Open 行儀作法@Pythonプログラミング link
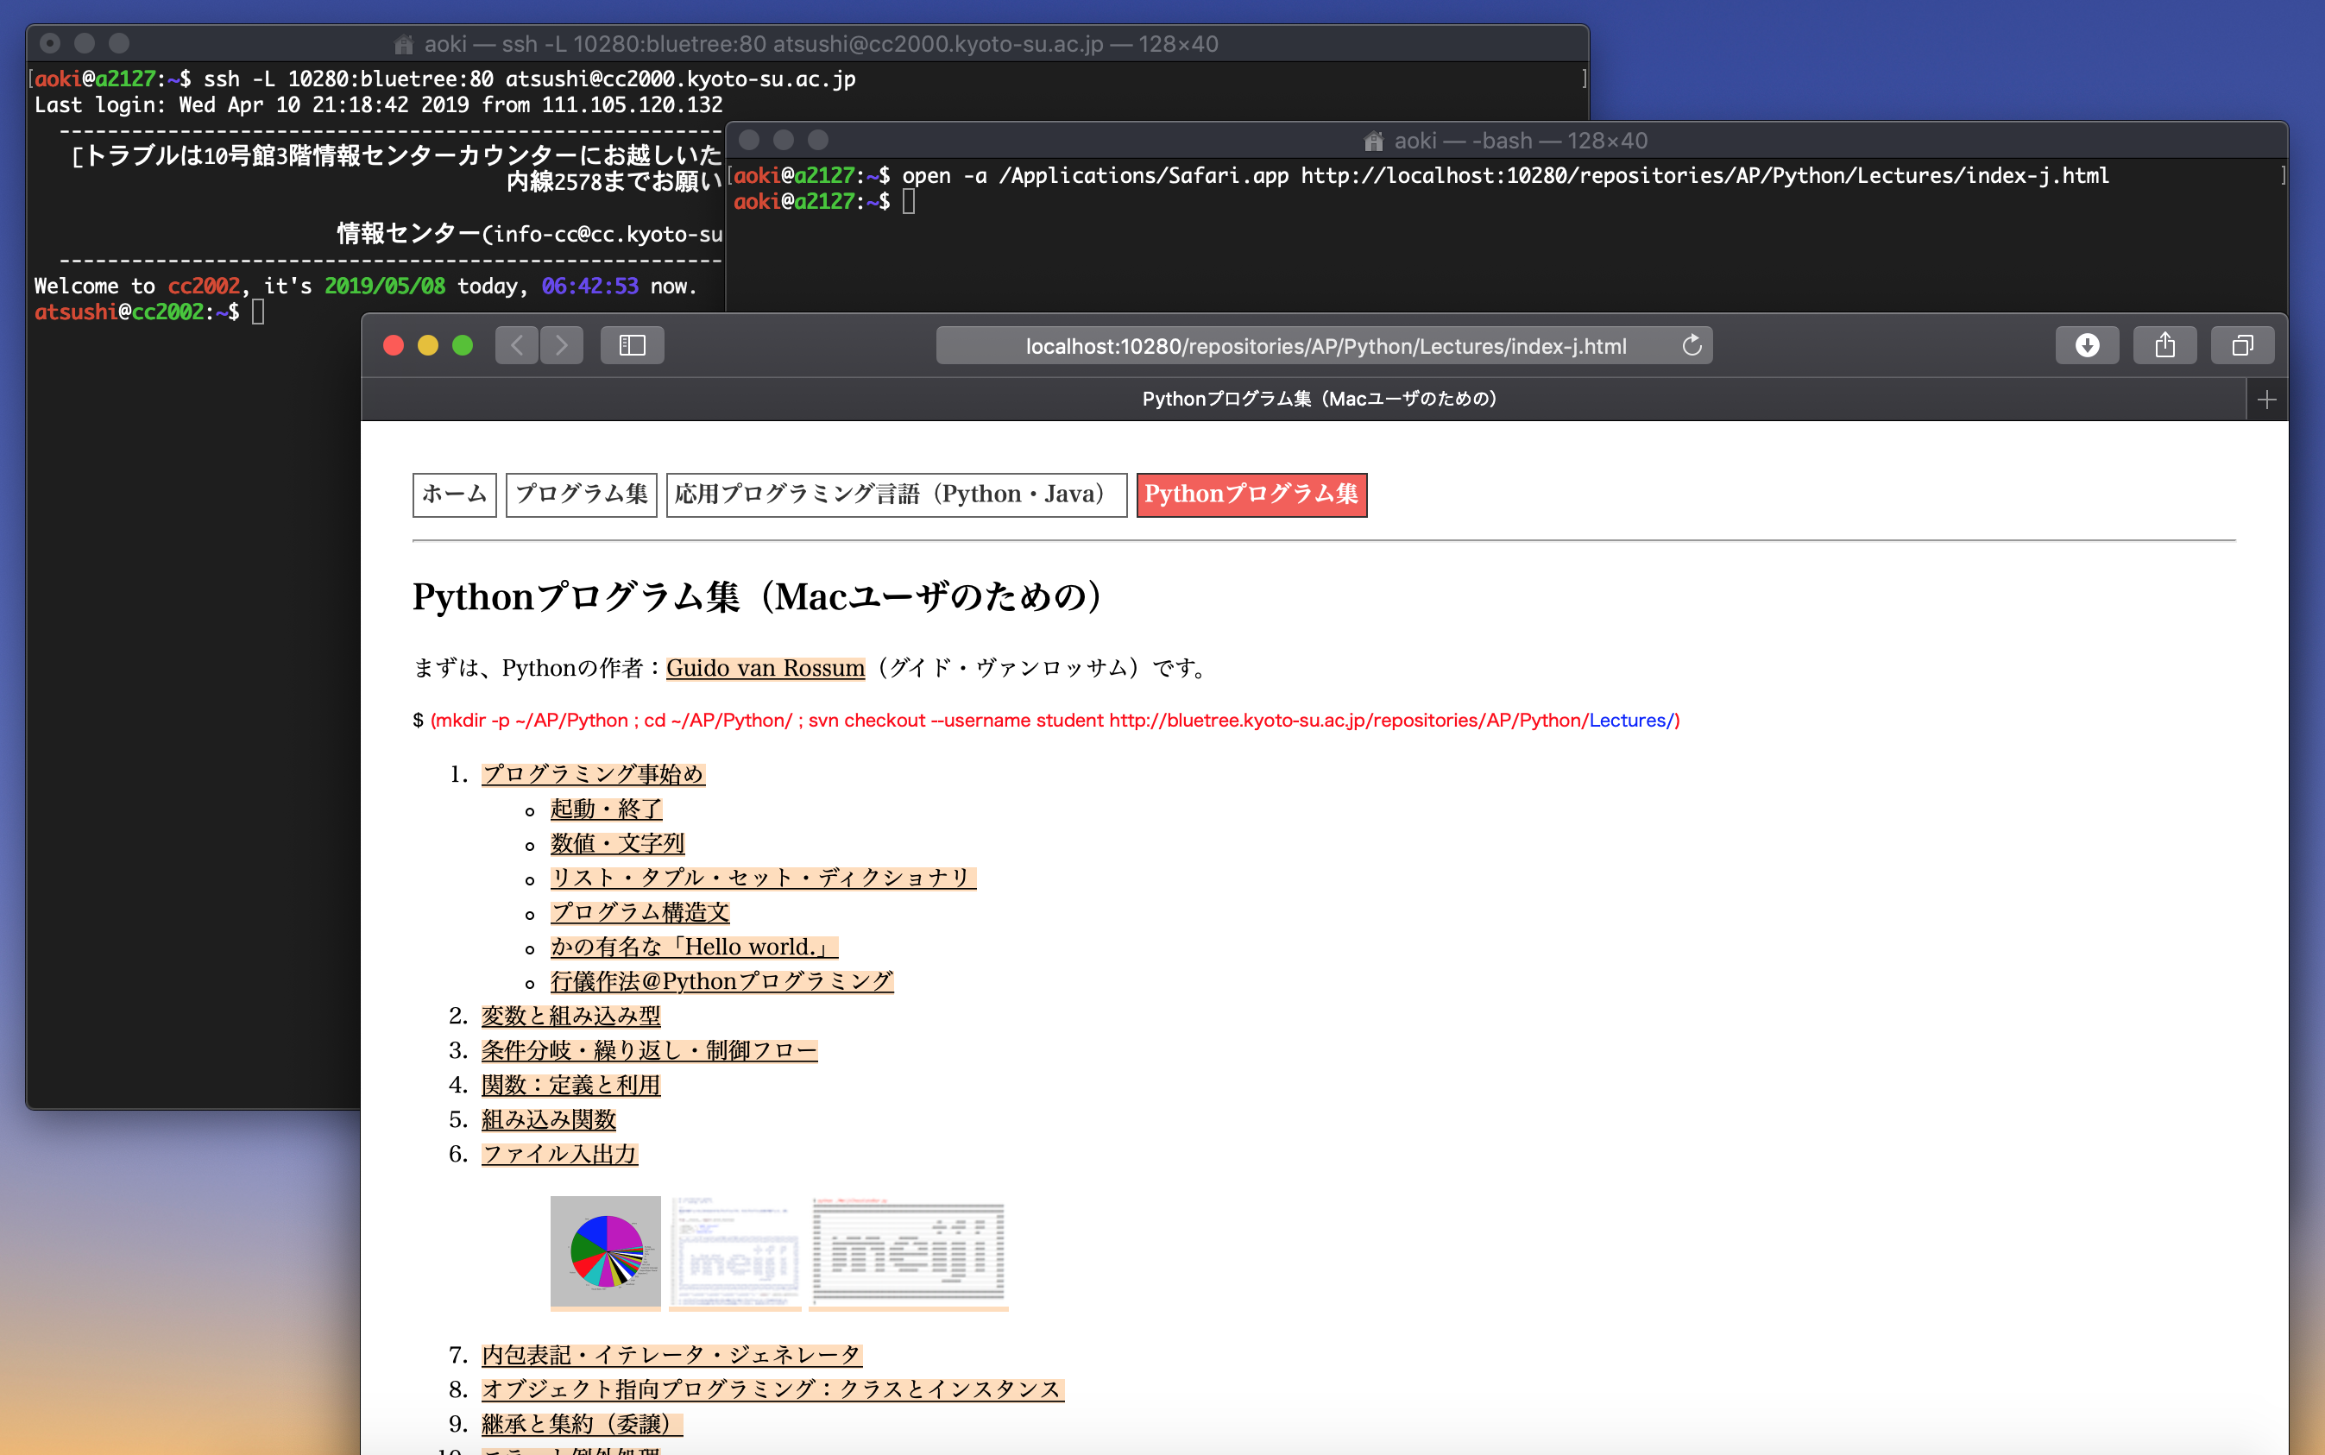 point(721,981)
